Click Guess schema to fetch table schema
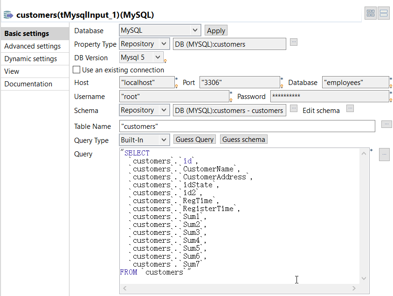Screen dimensions: 393x296 click(x=243, y=139)
